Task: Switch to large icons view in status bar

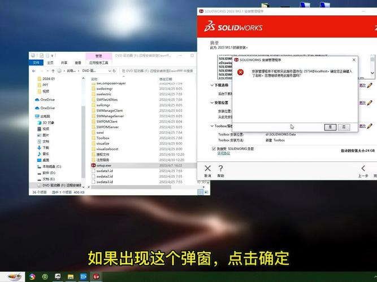Action: click(206, 192)
